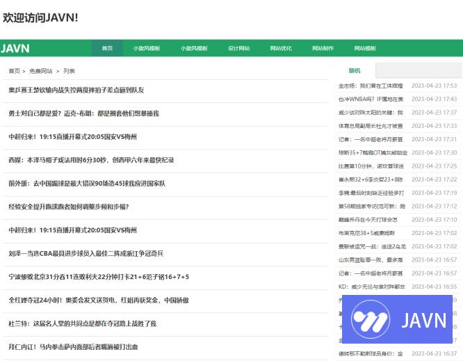Click the timestamp 2023-04-23 17:12
The image size is (463, 361).
434,206
